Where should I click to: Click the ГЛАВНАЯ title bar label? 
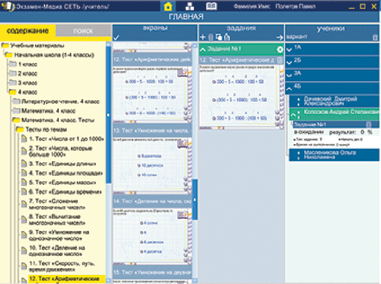[x=186, y=17]
